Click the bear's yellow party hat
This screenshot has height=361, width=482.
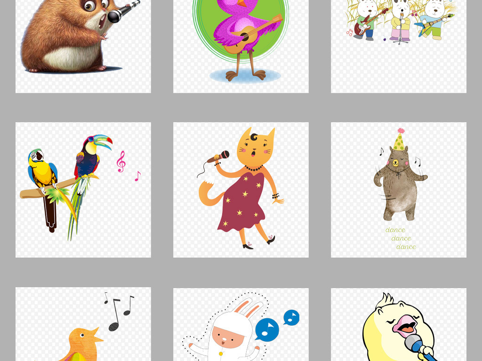pos(399,140)
